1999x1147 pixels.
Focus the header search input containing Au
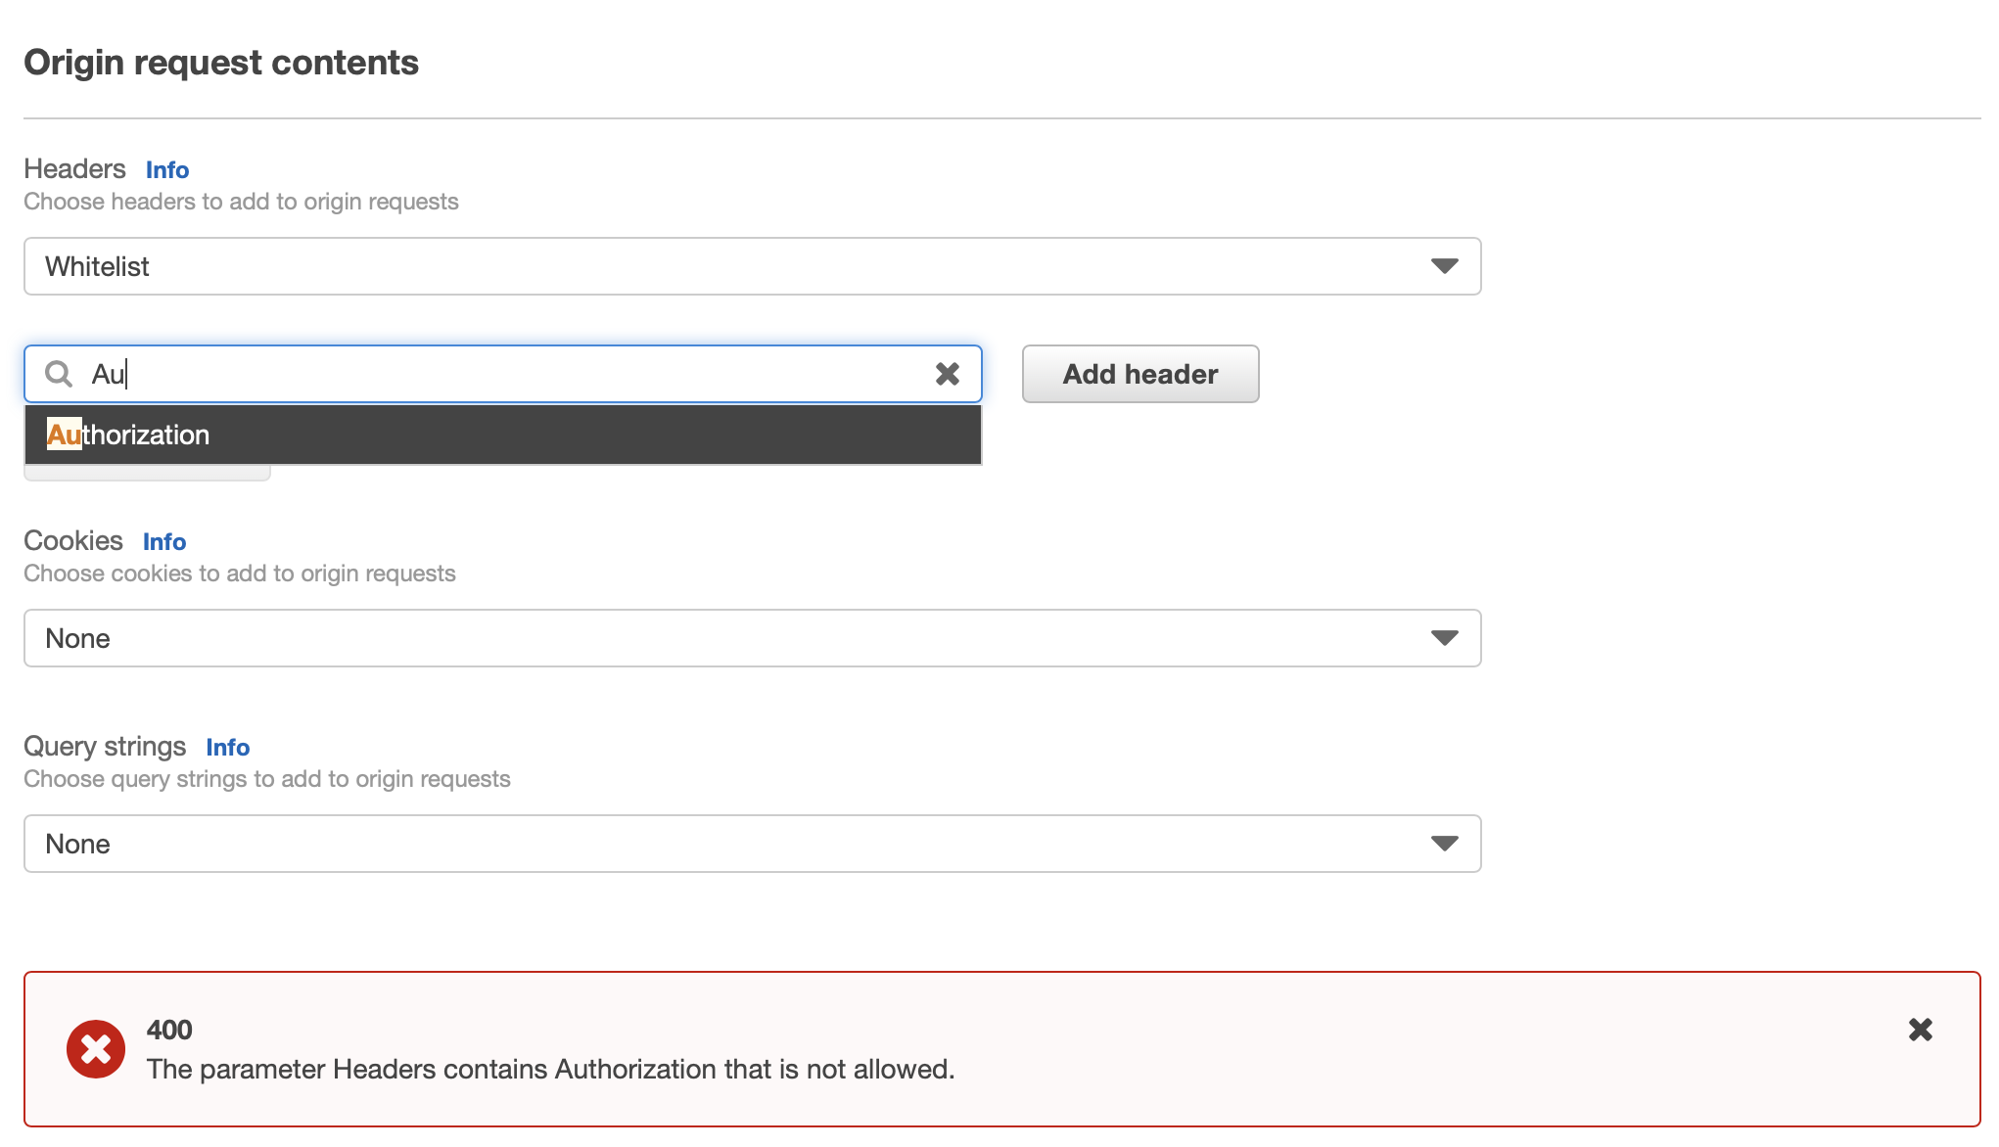click(x=503, y=374)
